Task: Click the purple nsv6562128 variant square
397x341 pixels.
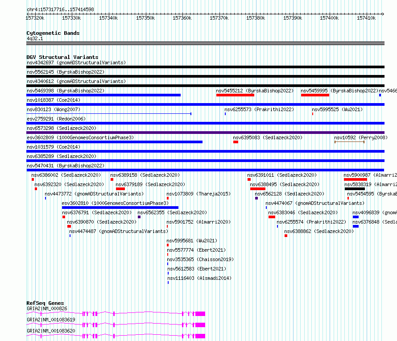Action: (x=256, y=198)
